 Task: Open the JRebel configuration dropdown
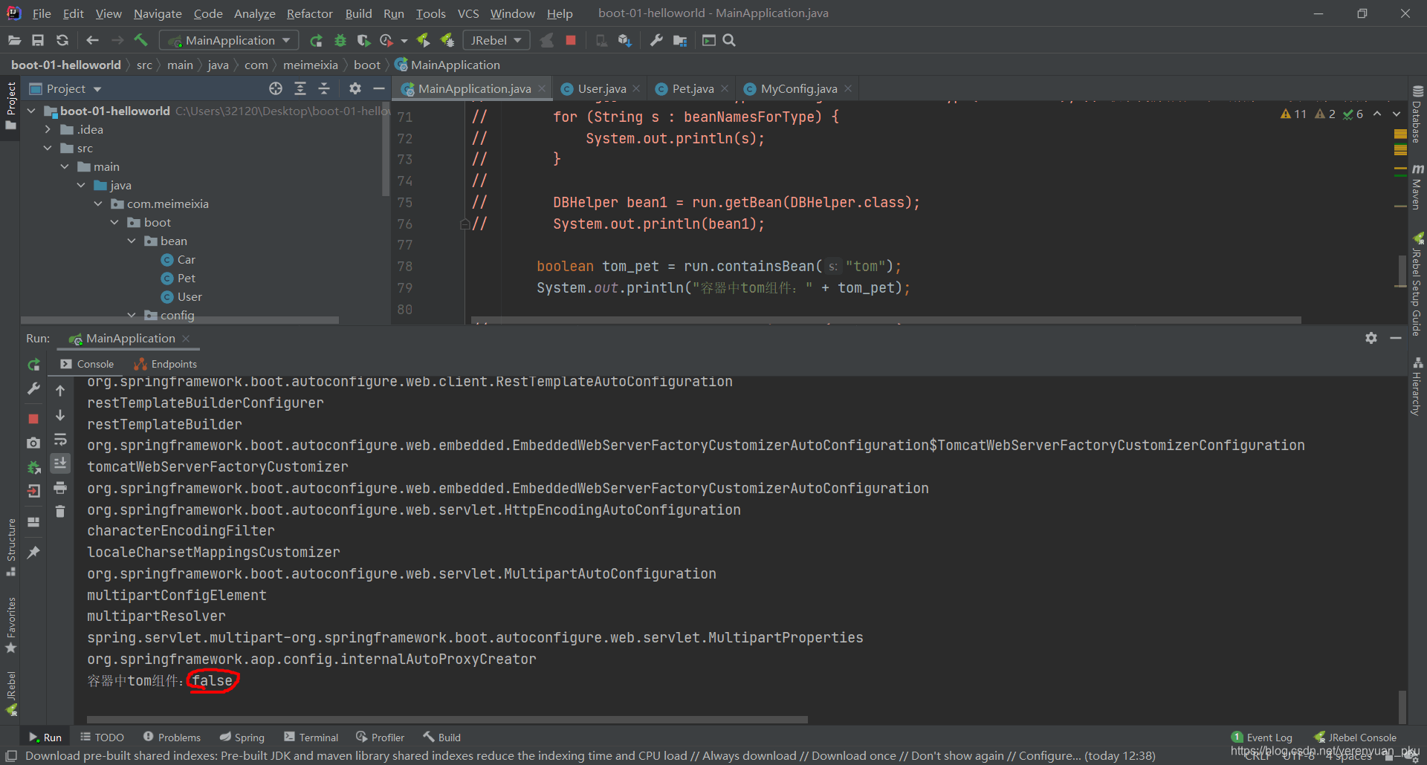pos(496,40)
